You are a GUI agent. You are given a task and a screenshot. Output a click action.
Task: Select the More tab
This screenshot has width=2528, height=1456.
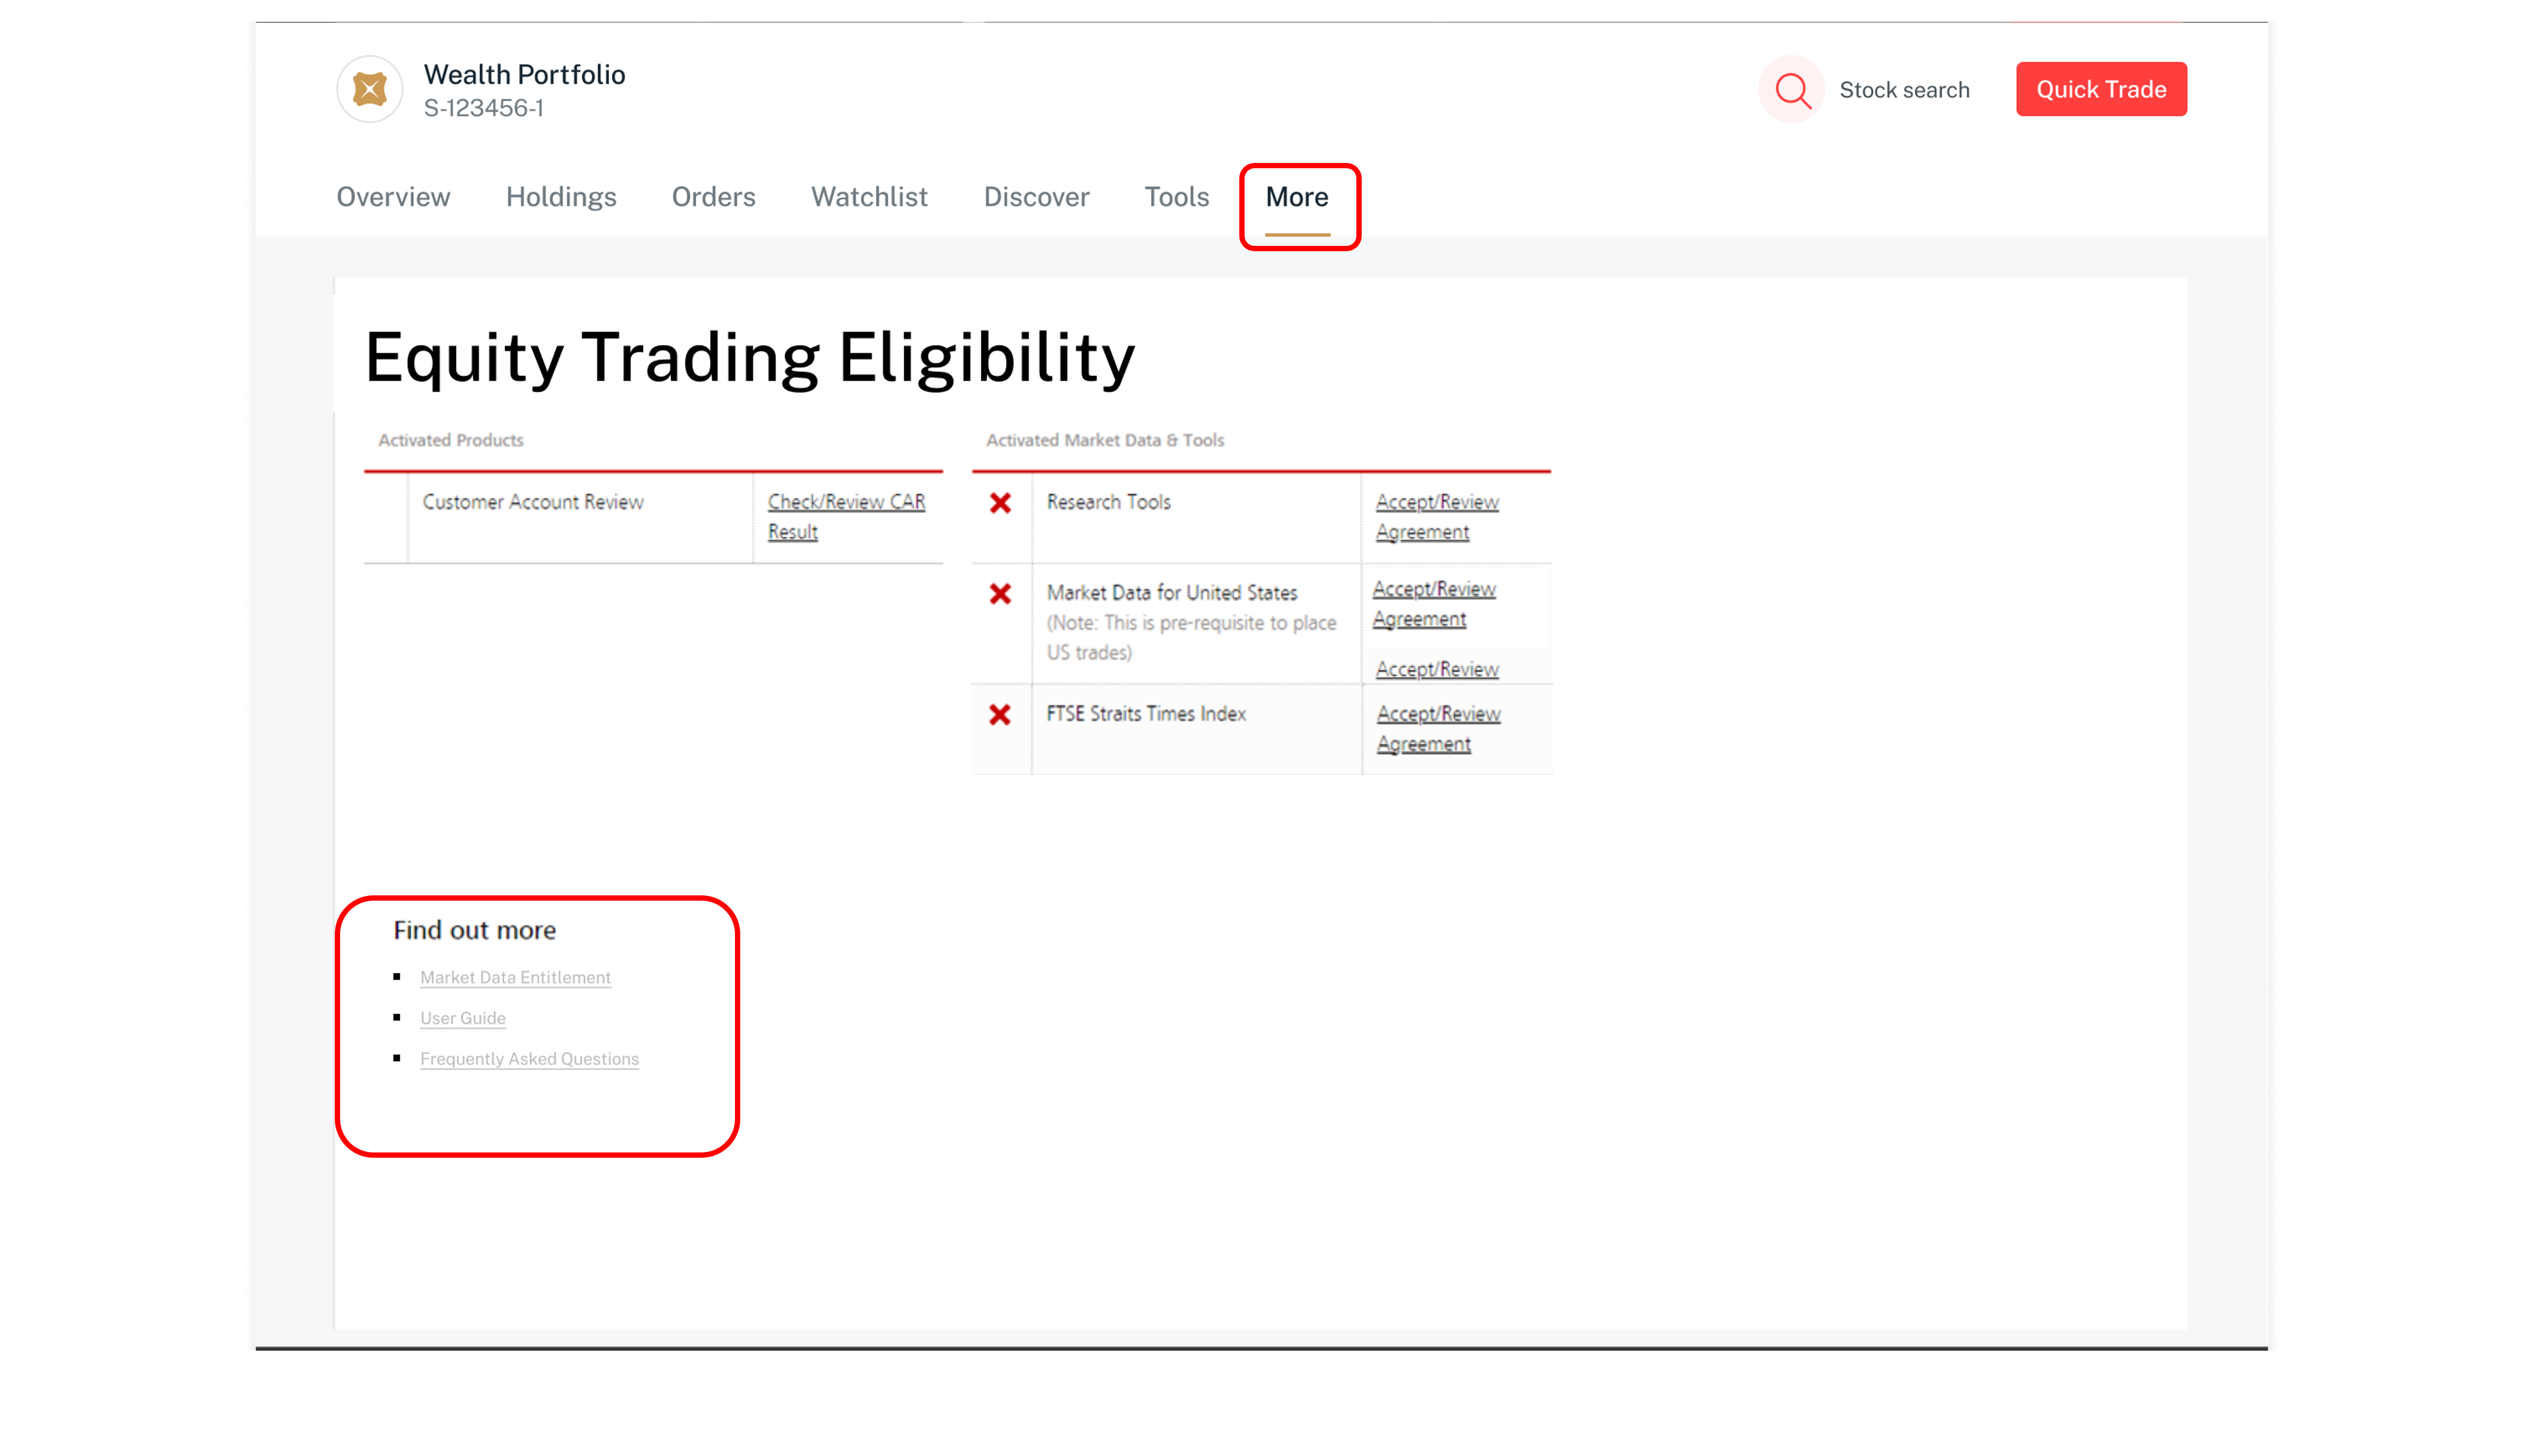pyautogui.click(x=1297, y=197)
